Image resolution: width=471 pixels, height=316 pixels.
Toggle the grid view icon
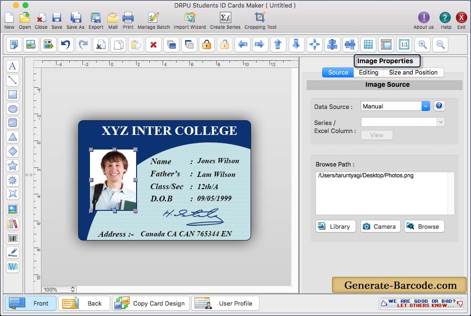pyautogui.click(x=368, y=44)
